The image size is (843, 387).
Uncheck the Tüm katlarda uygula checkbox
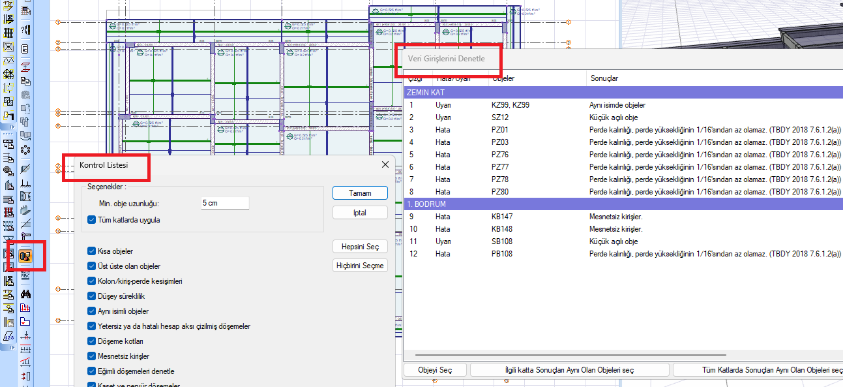(92, 221)
